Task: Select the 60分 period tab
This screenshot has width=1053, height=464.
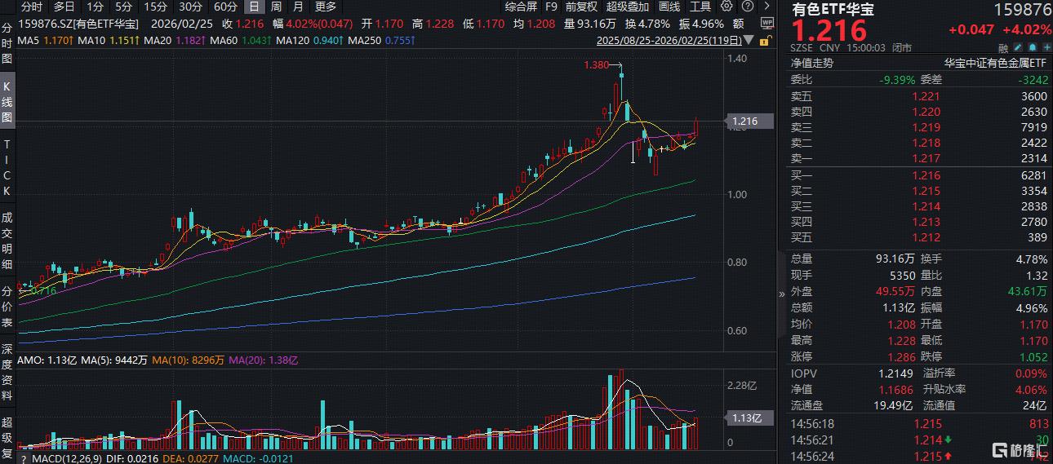Action: pyautogui.click(x=226, y=7)
